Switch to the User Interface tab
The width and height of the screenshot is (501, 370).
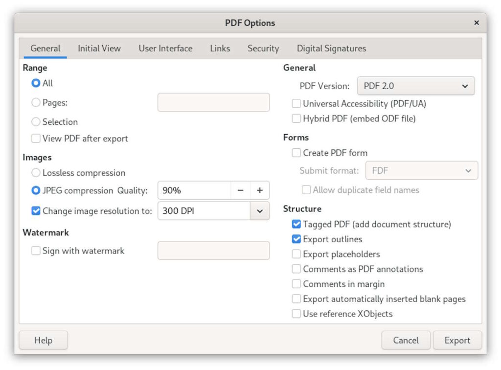pyautogui.click(x=165, y=48)
